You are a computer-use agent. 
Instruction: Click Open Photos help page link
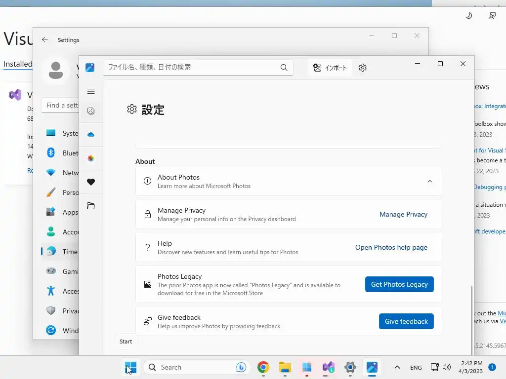click(x=391, y=248)
